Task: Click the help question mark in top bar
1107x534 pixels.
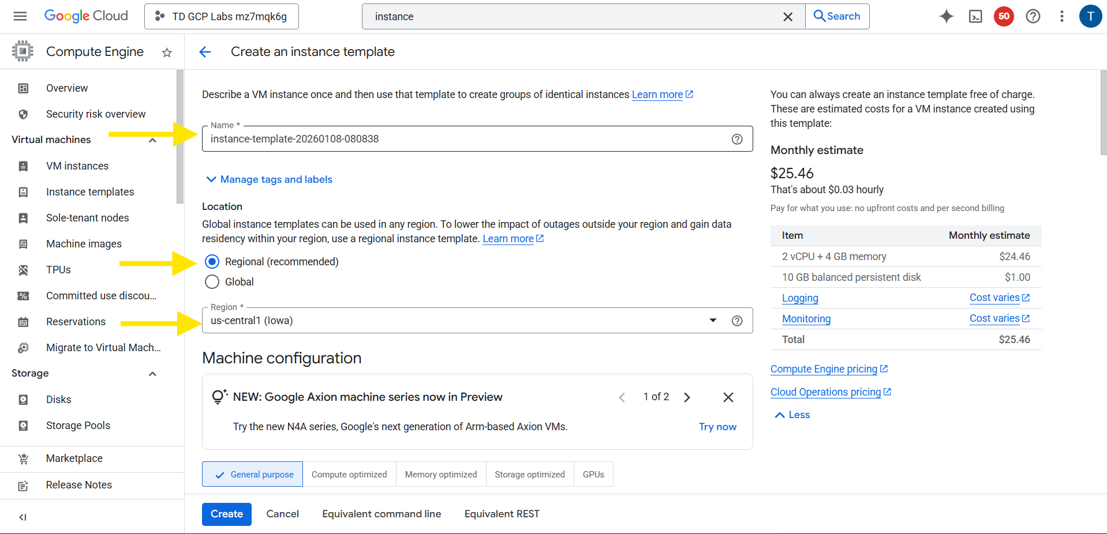Action: (1033, 16)
